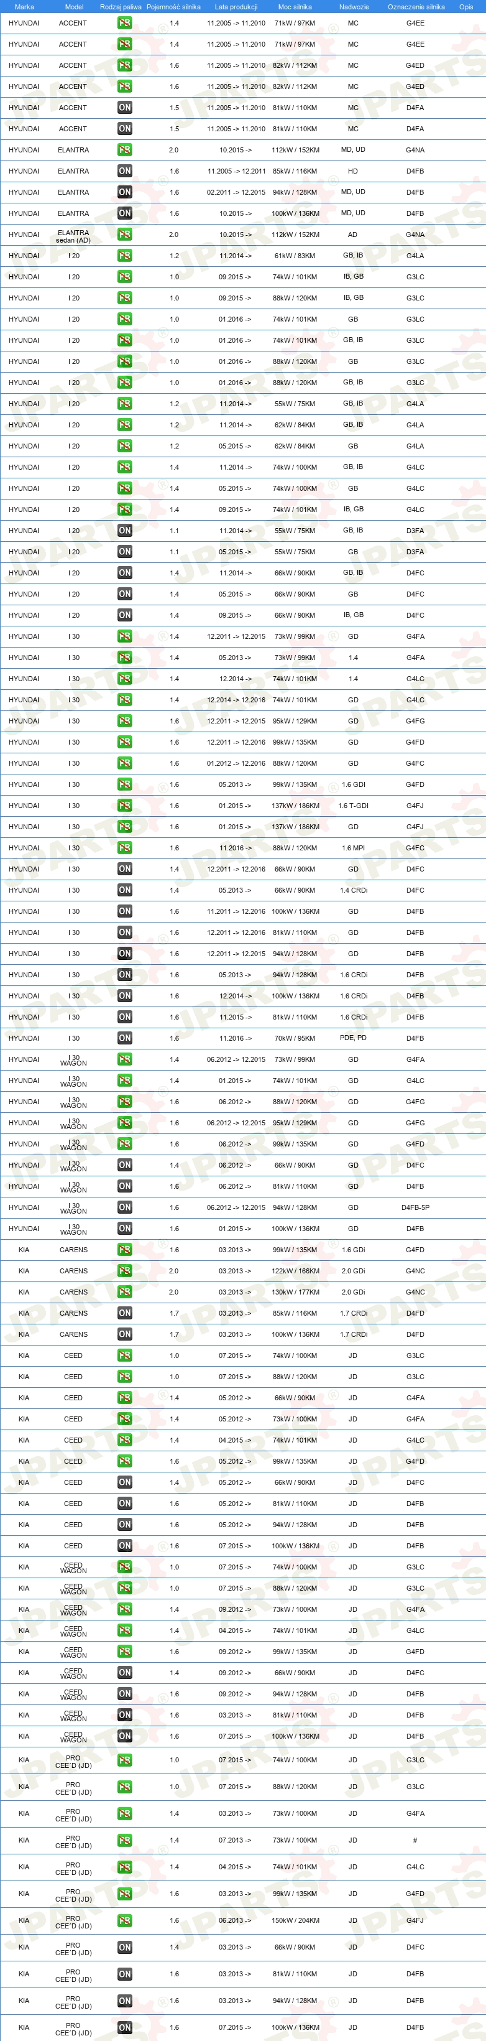The height and width of the screenshot is (2041, 486).
Task: Click the '11.2005 -> 12.2011' production years cell
Action: pos(236,171)
